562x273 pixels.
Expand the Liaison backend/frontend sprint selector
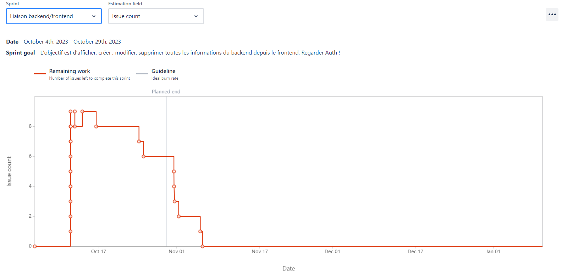(x=54, y=16)
